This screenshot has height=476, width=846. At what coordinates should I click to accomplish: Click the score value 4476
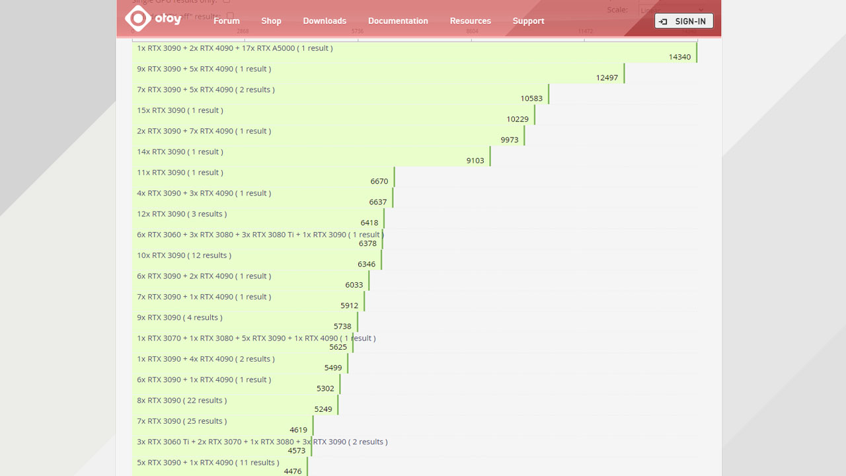point(293,471)
